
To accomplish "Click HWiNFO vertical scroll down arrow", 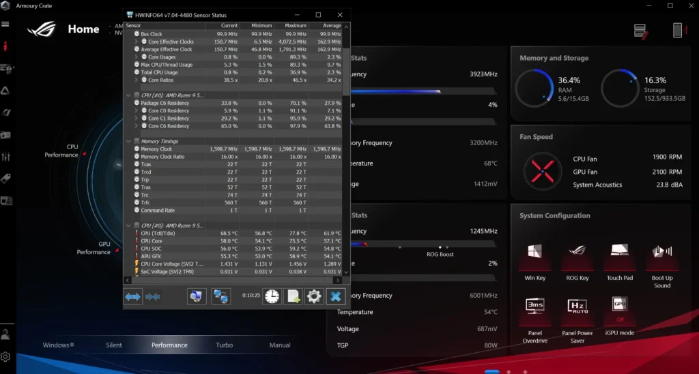I will pos(346,272).
